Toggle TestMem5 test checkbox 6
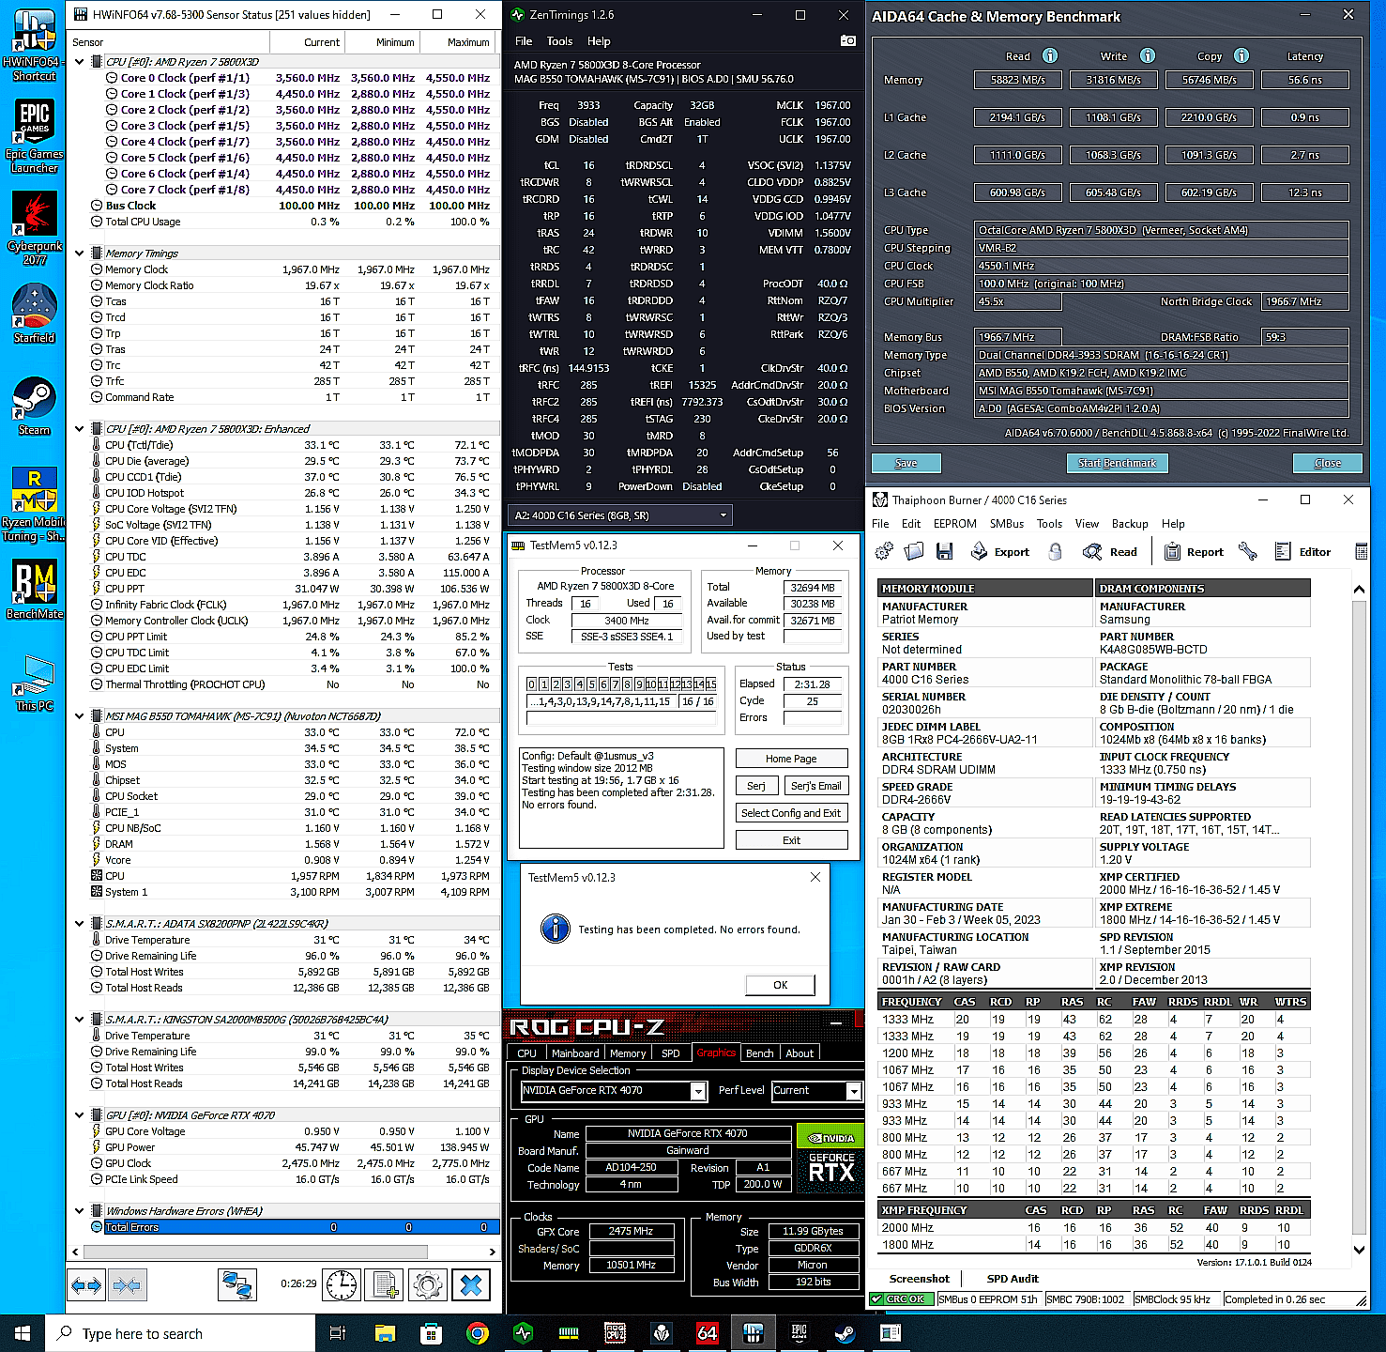Image resolution: width=1386 pixels, height=1352 pixels. pos(603,684)
